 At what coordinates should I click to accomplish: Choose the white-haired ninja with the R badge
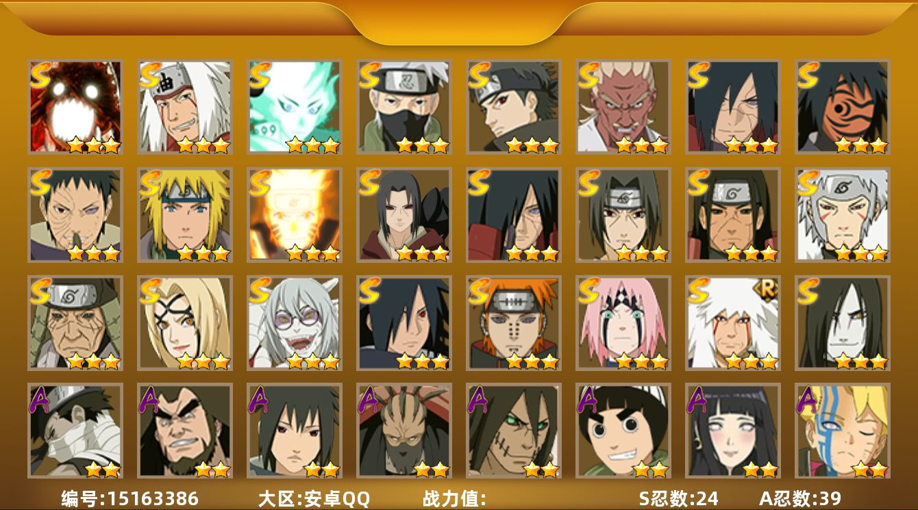(x=733, y=323)
